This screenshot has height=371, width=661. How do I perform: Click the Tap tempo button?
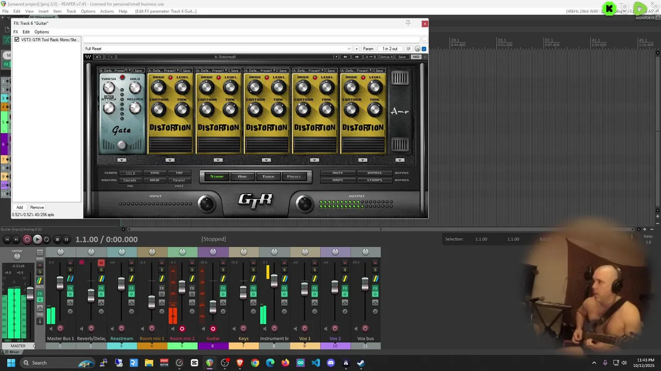179,173
